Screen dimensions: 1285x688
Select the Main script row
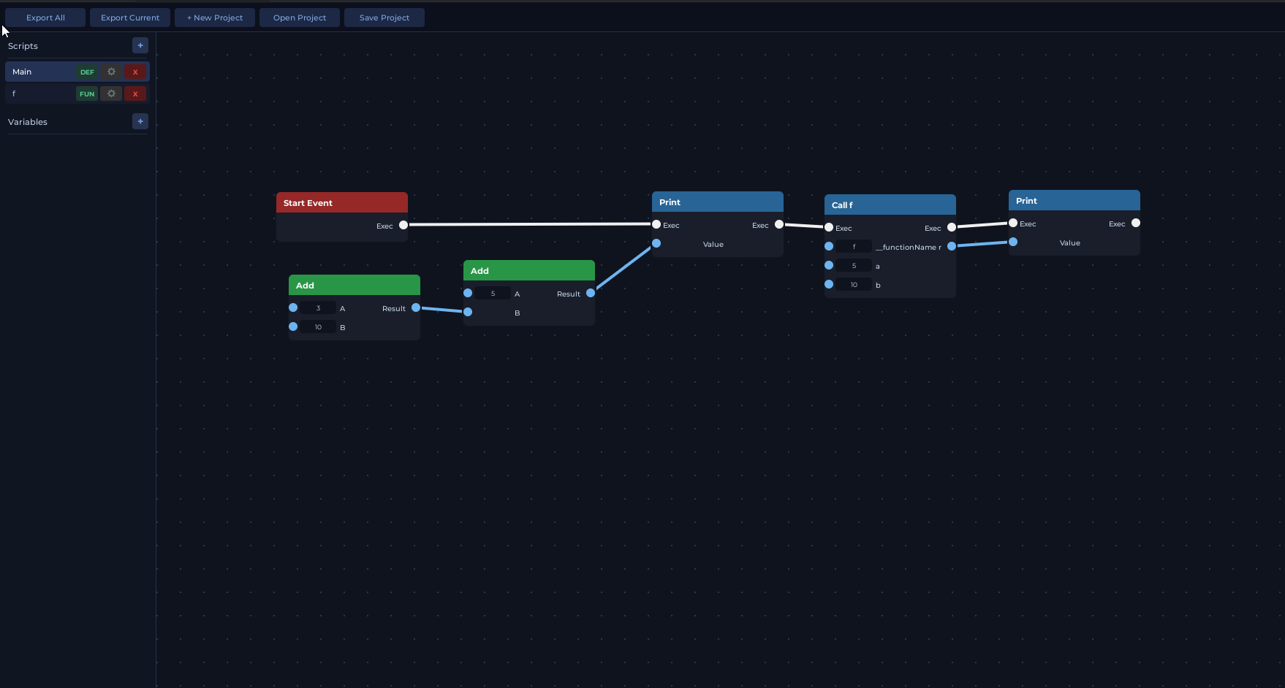(77, 72)
